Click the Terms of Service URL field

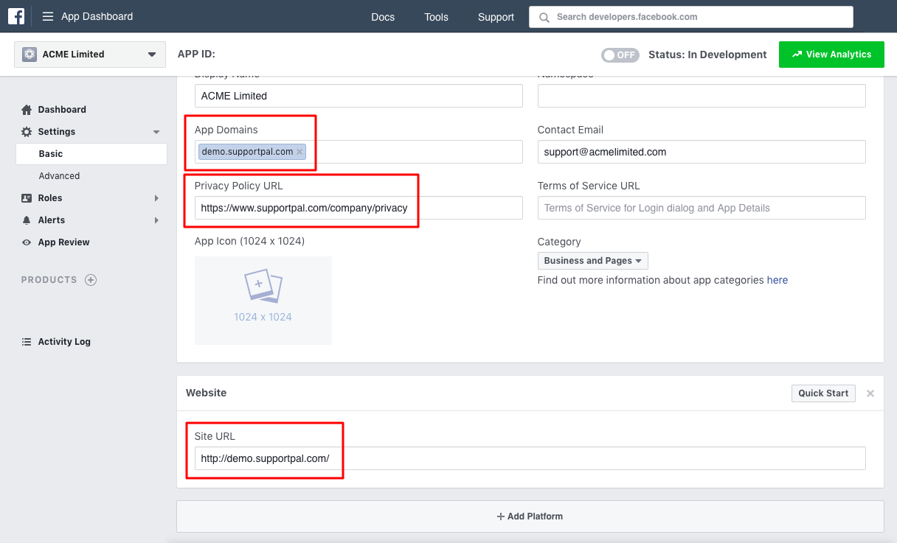[702, 208]
